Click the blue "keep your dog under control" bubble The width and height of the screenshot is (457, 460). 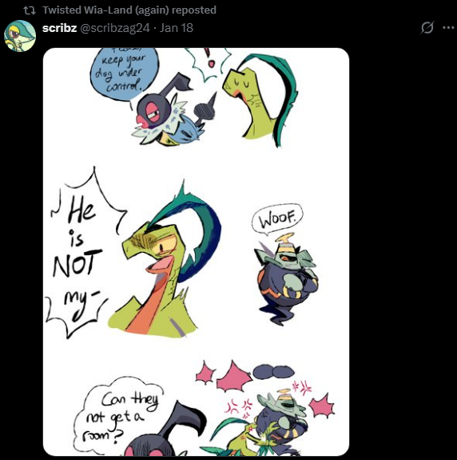pyautogui.click(x=125, y=75)
